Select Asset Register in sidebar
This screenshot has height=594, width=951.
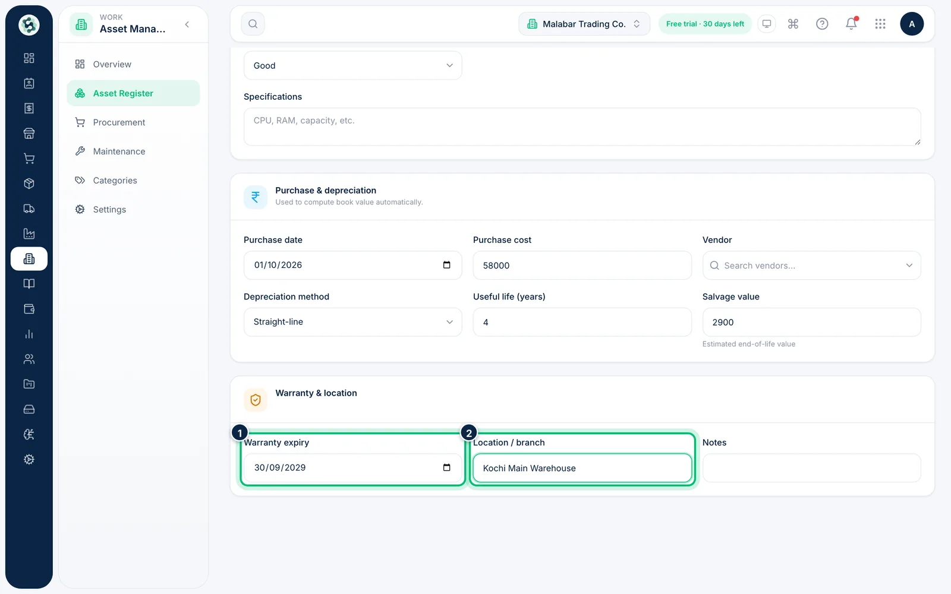click(x=133, y=93)
